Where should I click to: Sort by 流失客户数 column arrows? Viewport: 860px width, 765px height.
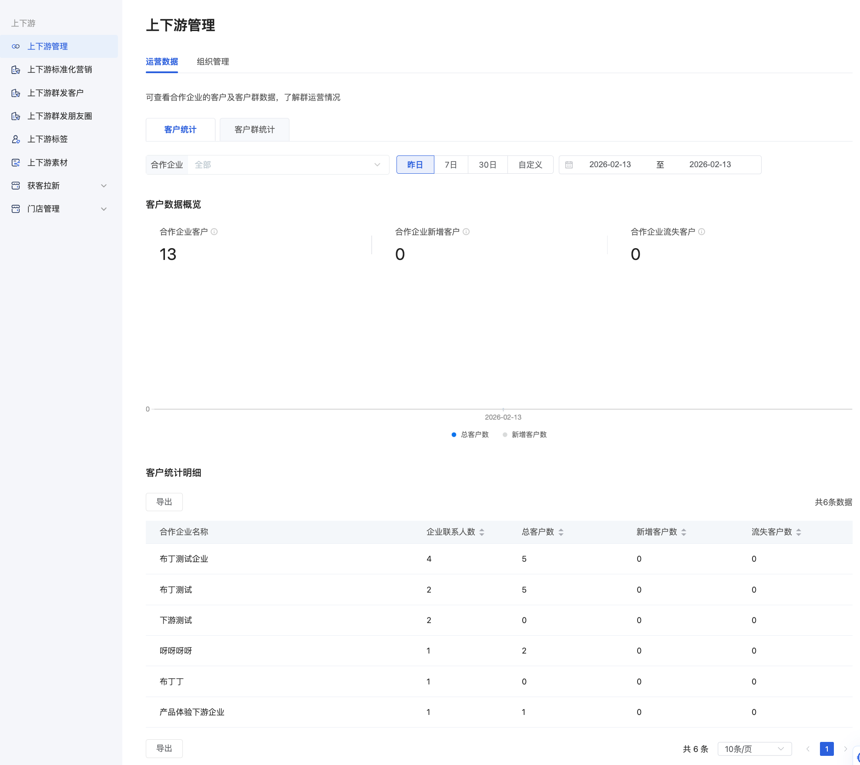[799, 532]
